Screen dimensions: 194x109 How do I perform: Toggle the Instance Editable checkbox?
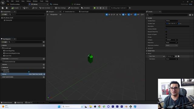click(x=166, y=29)
